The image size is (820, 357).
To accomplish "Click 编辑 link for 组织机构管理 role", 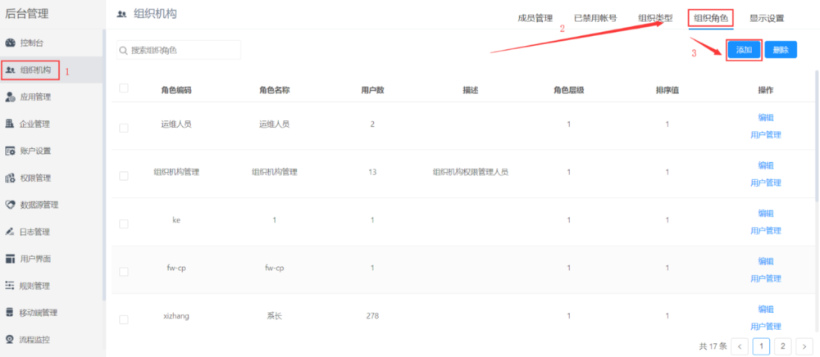I will [766, 165].
